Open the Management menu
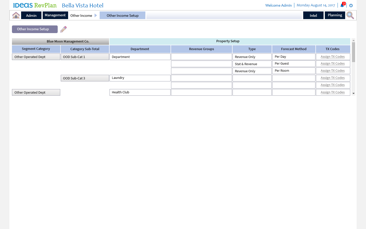Viewport: 366px width, 229px height. (x=55, y=15)
